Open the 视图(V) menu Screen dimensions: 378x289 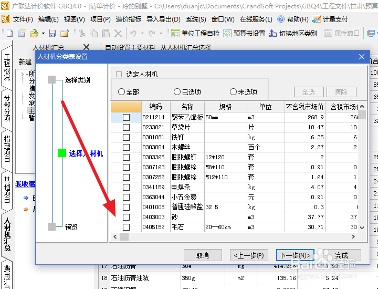click(75, 19)
